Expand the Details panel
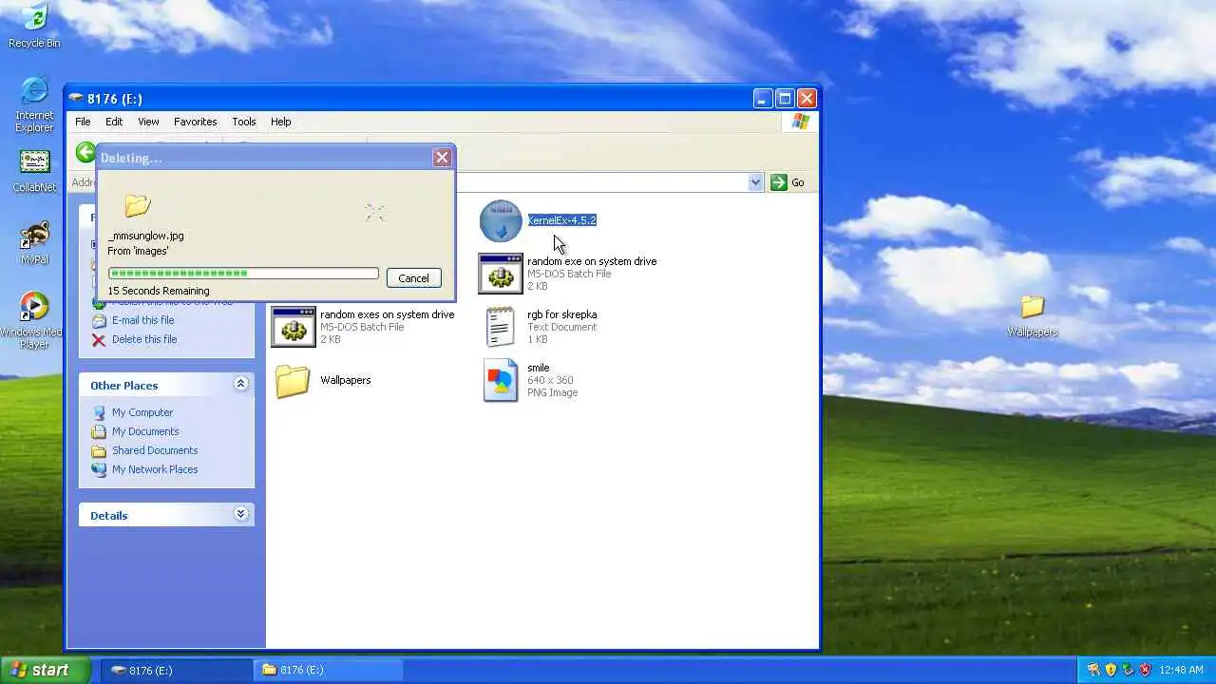The width and height of the screenshot is (1216, 684). tap(240, 514)
